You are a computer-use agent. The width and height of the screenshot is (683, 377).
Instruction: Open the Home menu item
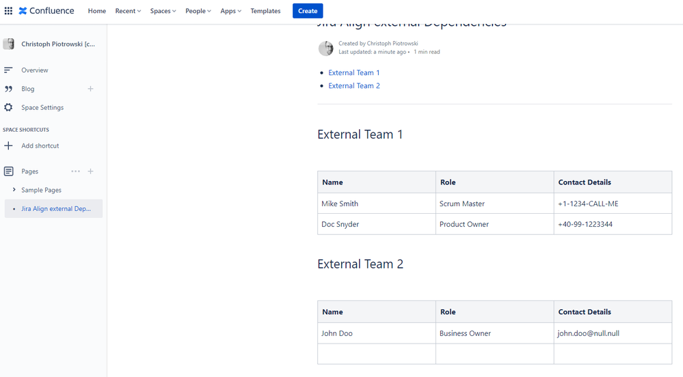[x=96, y=11]
